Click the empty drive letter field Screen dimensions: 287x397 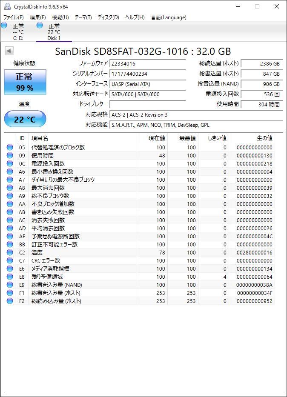[x=148, y=104]
